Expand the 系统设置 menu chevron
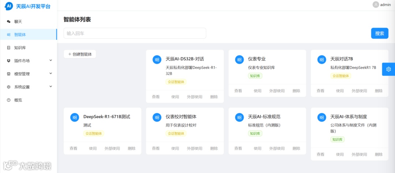This screenshot has width=395, height=173. (50, 86)
